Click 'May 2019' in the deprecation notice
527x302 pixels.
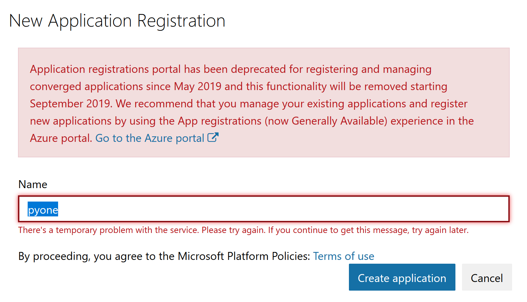(x=197, y=87)
